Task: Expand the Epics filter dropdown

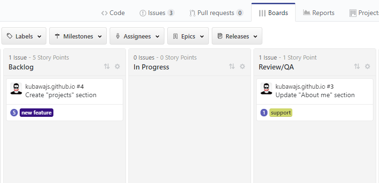Action: [x=188, y=36]
